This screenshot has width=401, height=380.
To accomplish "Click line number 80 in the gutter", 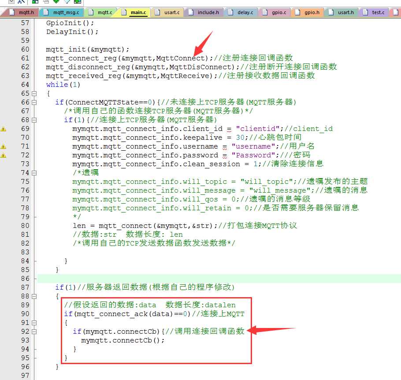I will pos(25,226).
